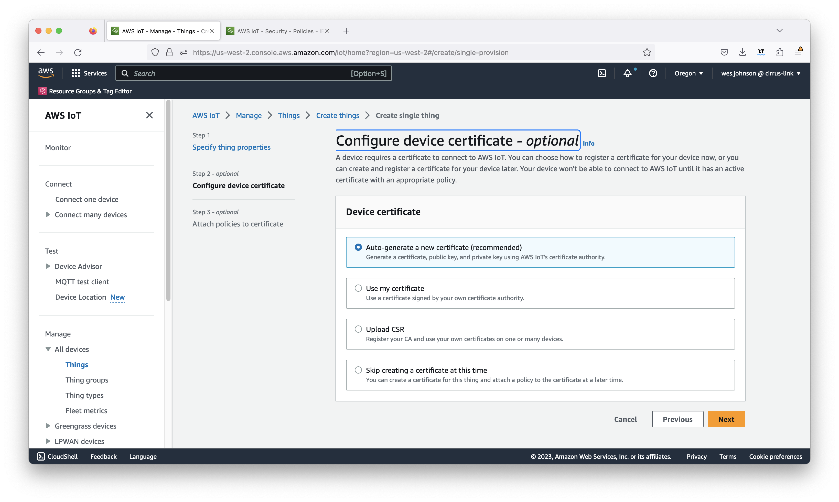Open Thing types in the sidebar

point(84,395)
